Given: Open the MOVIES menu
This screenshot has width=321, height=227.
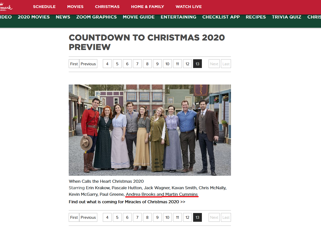Looking at the screenshot, I should click(x=75, y=7).
